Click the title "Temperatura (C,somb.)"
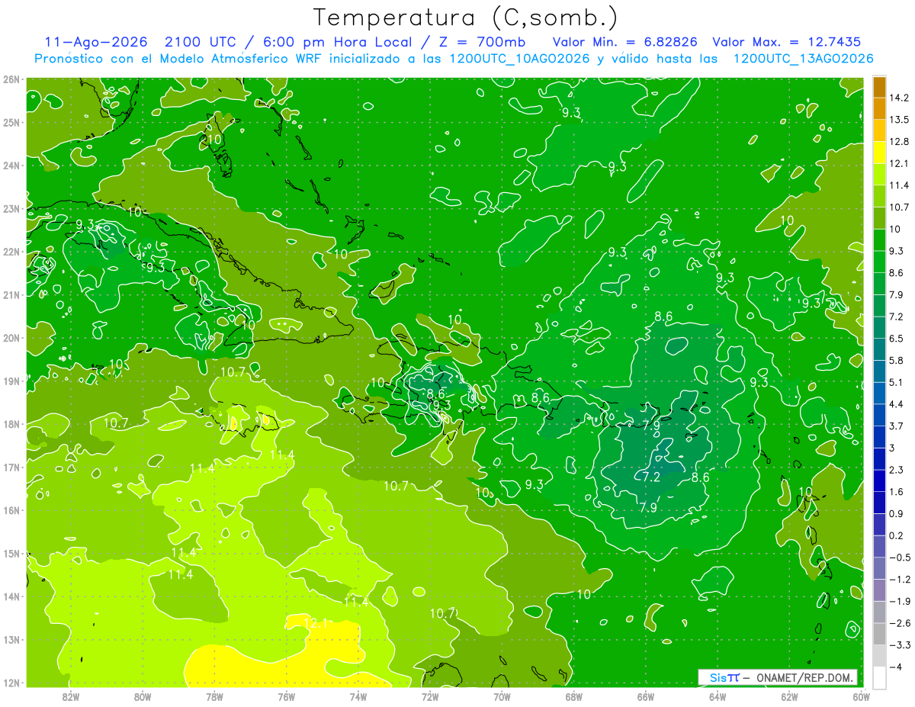Screen dimensions: 915x707 pyautogui.click(x=466, y=17)
